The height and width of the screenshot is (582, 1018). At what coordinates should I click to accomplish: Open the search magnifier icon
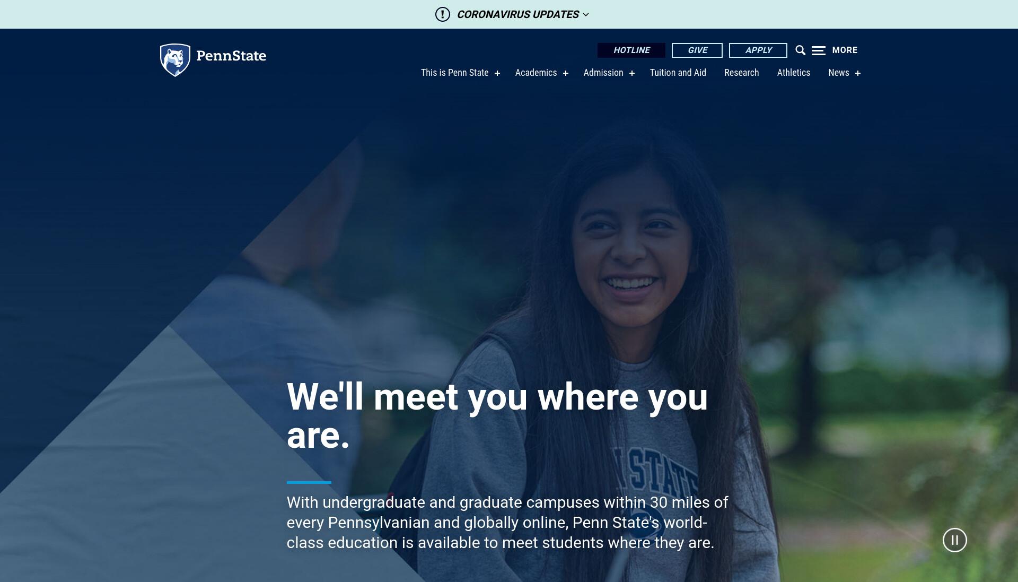pos(800,50)
